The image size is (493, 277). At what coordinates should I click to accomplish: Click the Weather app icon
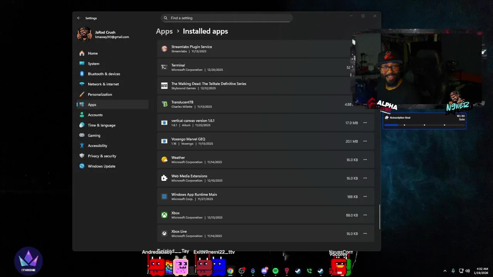point(164,160)
